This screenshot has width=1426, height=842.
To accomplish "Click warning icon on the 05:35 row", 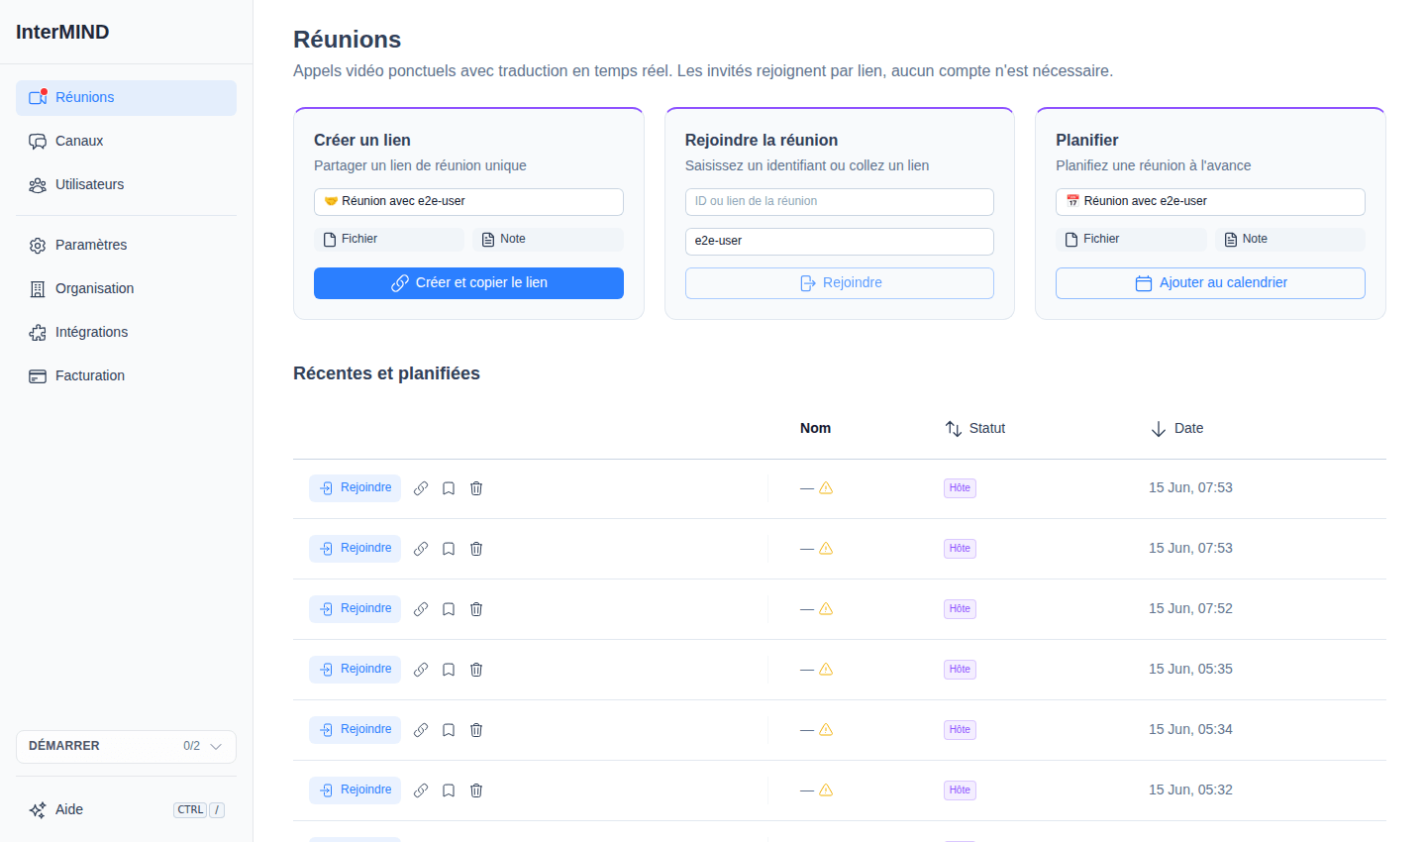I will (826, 670).
